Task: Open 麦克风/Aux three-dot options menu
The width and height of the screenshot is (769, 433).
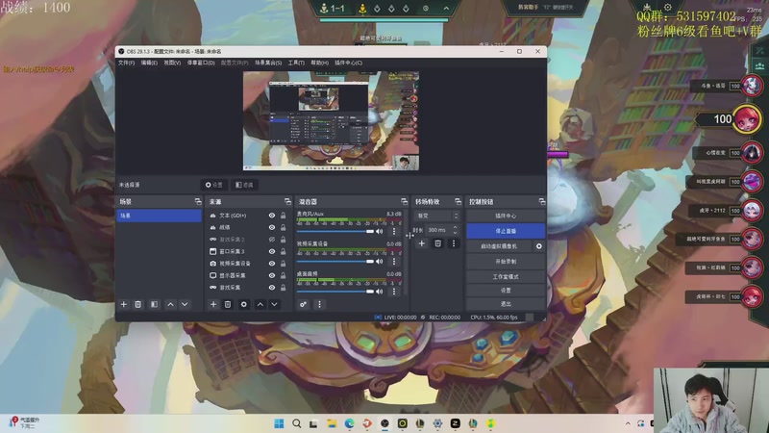Action: point(394,231)
